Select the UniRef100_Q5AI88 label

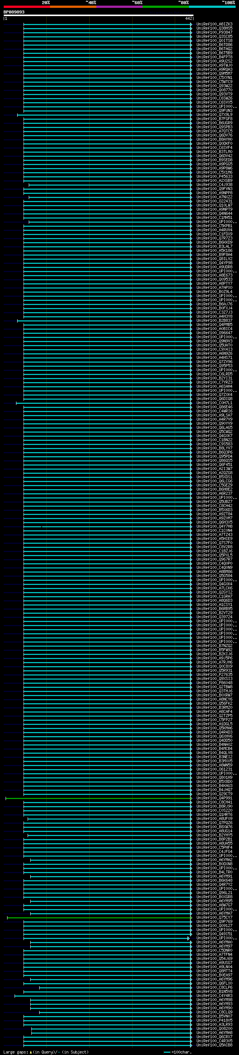(214, 1045)
